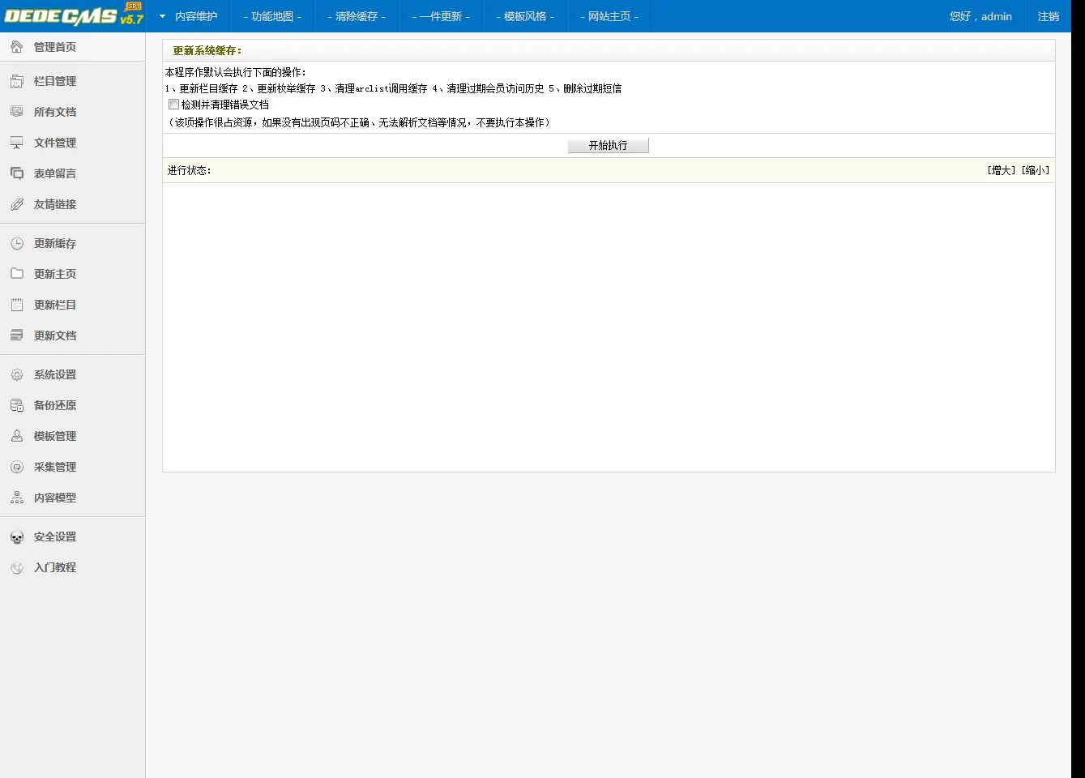Open 所有文档 in sidebar
Screen dimensions: 1085x778
coord(55,112)
